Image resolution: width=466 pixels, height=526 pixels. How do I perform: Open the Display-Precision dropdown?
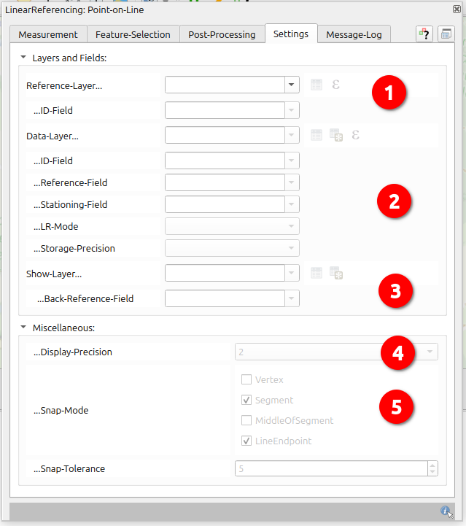click(430, 352)
